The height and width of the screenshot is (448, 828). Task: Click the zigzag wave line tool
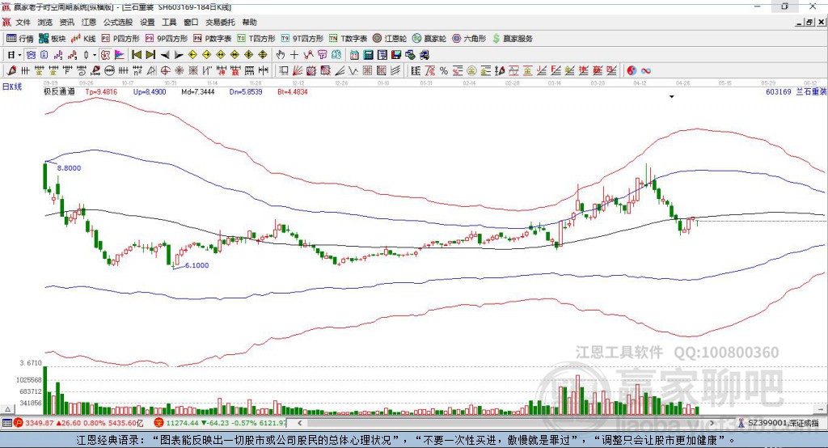point(353,71)
